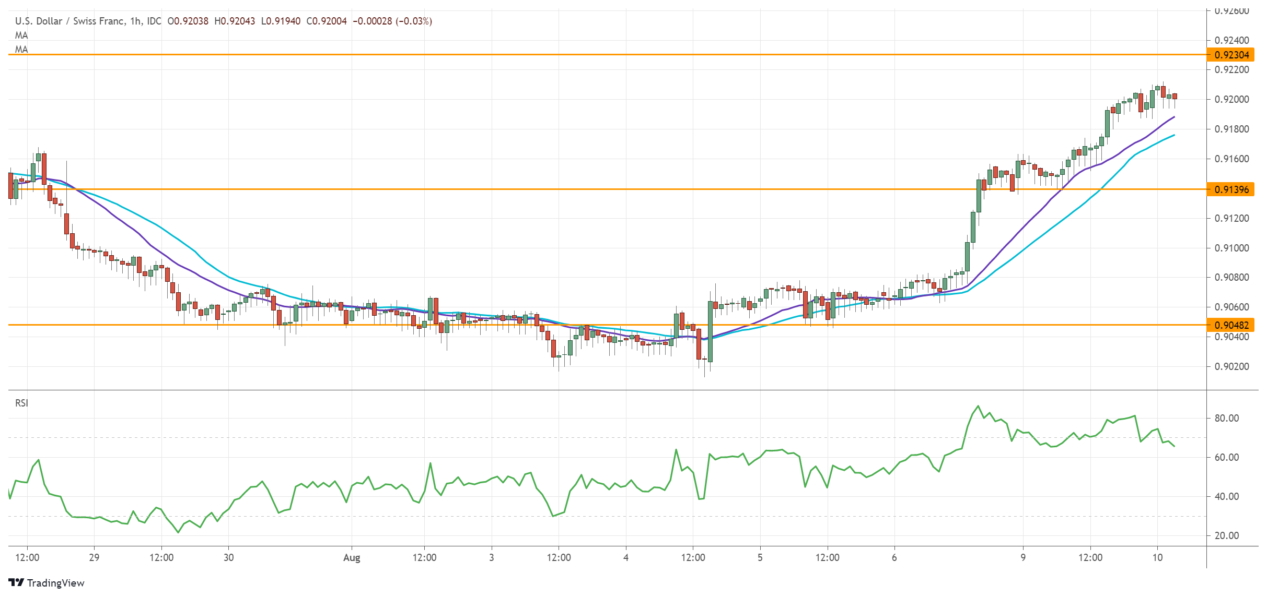Click the −0.00028 (−0.03%) change value
1267x597 pixels.
(392, 21)
